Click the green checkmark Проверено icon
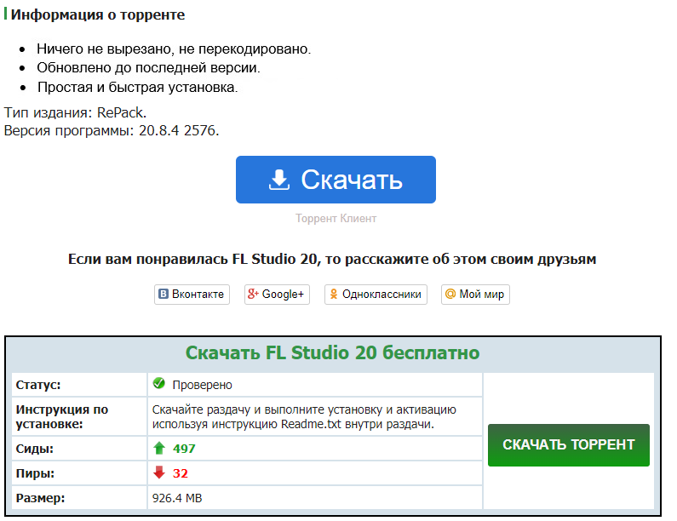Screen dimensions: 677x521 point(159,383)
